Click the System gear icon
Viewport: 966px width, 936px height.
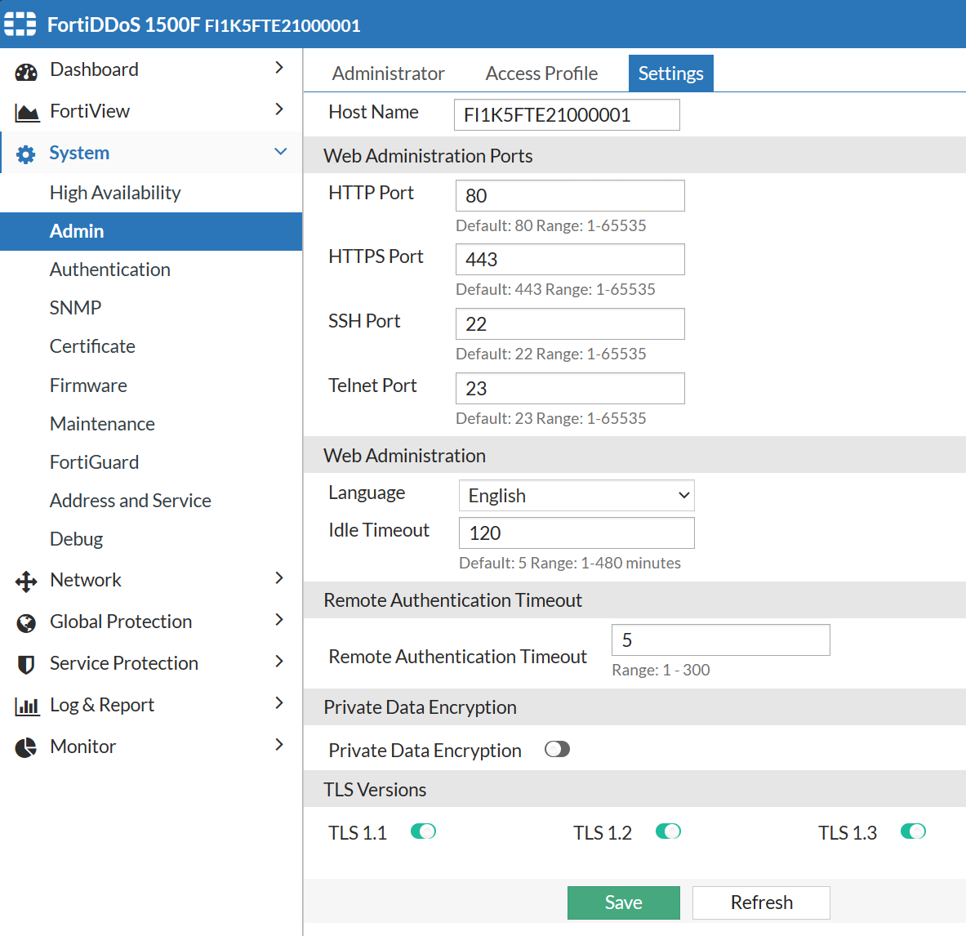pos(26,154)
